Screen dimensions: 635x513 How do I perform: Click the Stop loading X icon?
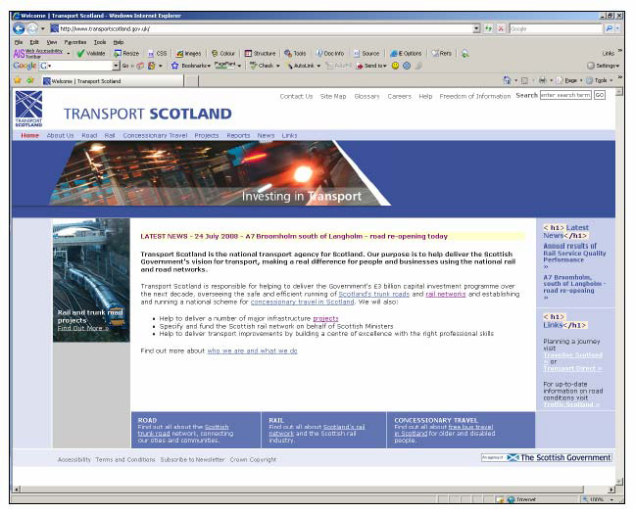500,29
